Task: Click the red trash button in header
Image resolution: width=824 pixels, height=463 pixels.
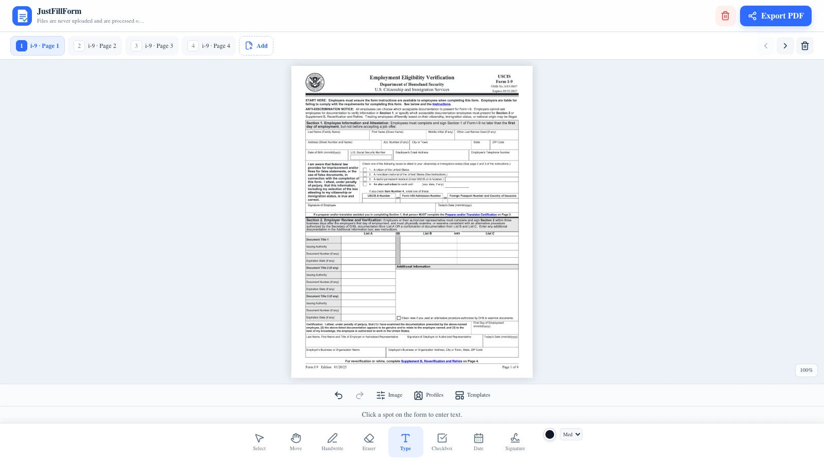Action: tap(725, 16)
